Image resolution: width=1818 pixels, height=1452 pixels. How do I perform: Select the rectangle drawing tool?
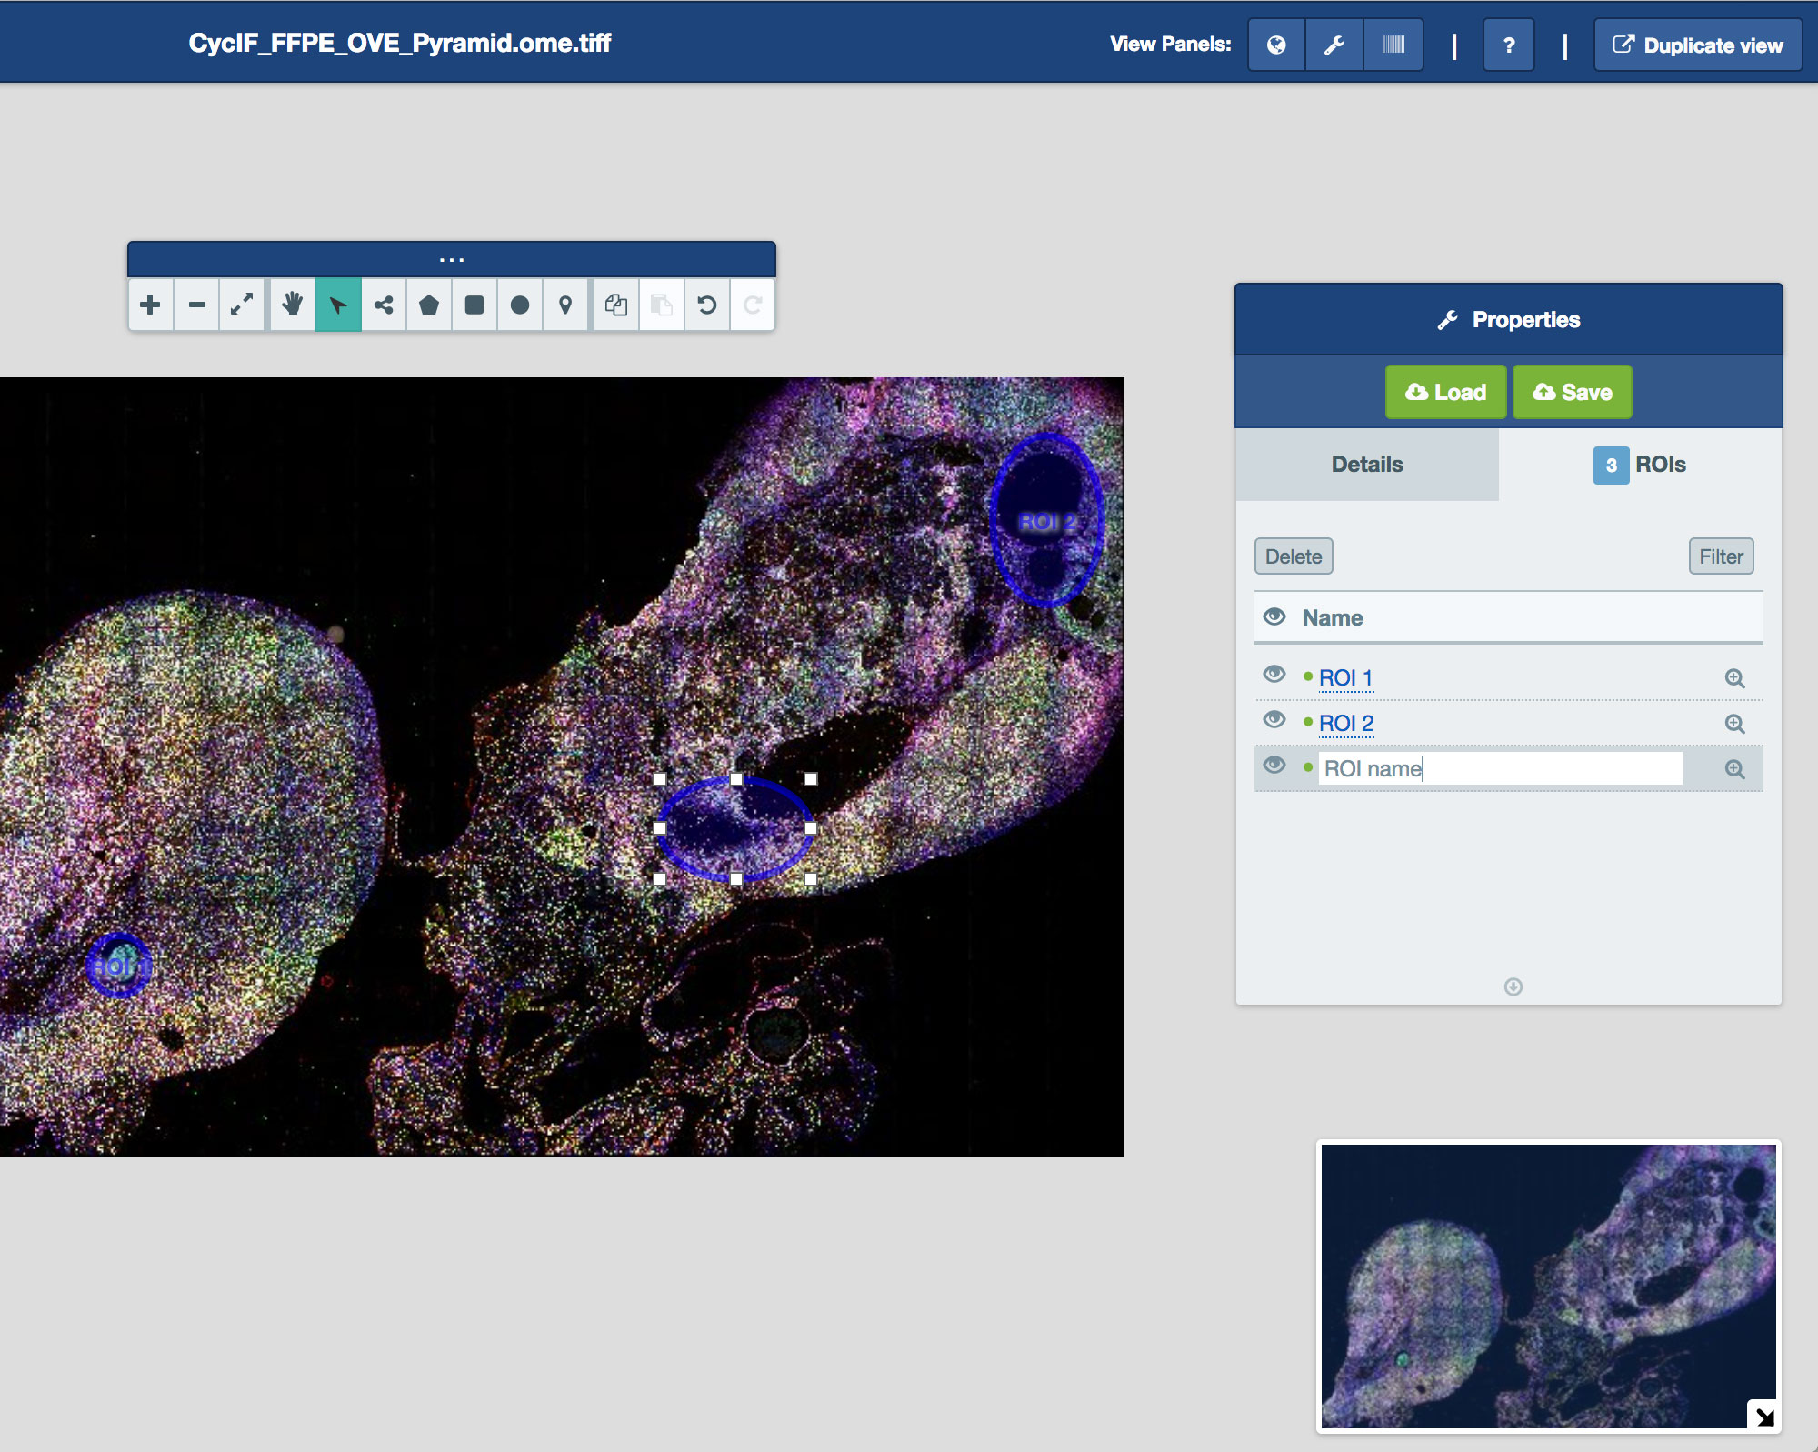pos(474,305)
